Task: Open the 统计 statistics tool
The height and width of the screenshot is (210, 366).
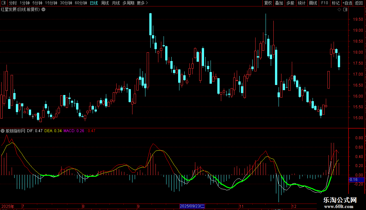Action: [301, 3]
